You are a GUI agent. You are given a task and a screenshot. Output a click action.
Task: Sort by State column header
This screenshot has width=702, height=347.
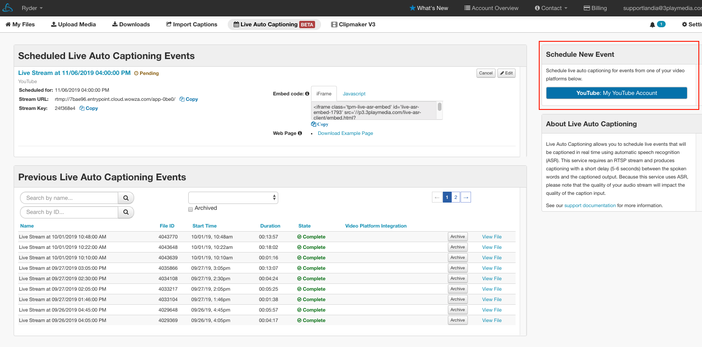pos(305,226)
